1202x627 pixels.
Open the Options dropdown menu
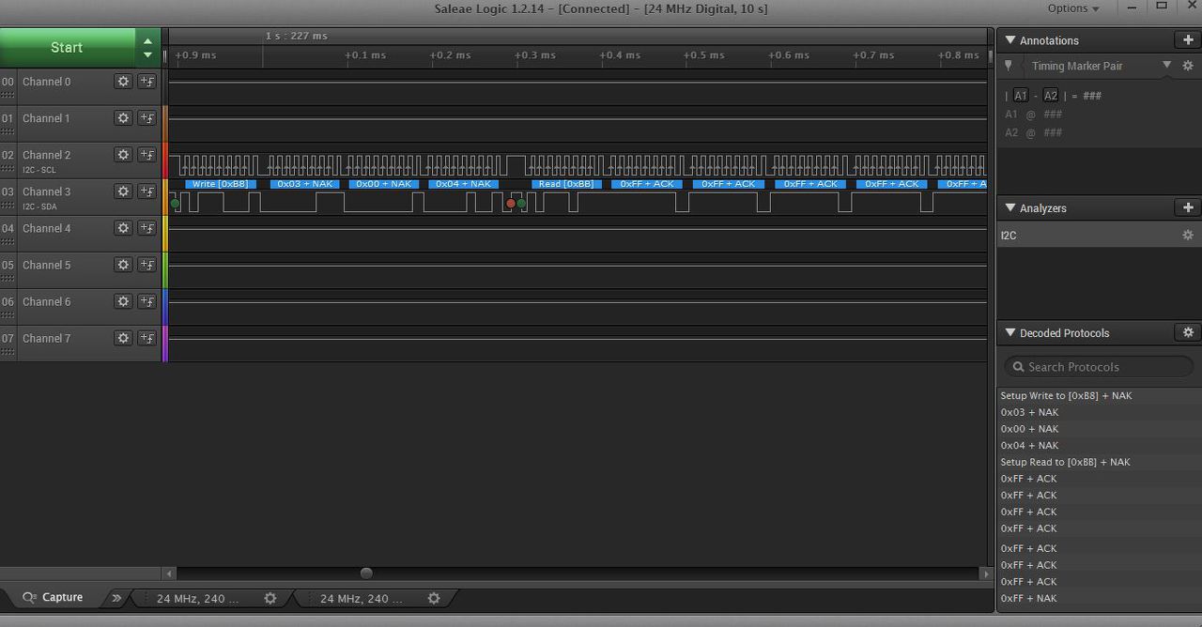[x=1073, y=8]
